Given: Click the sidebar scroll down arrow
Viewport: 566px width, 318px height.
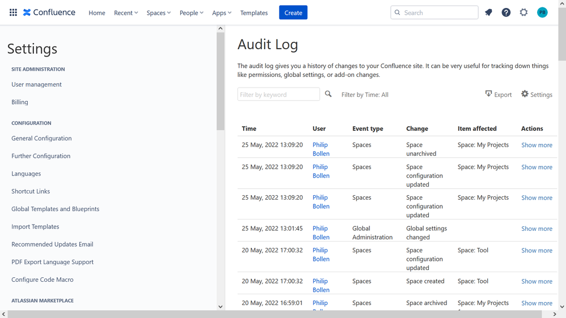Looking at the screenshot, I should point(220,307).
